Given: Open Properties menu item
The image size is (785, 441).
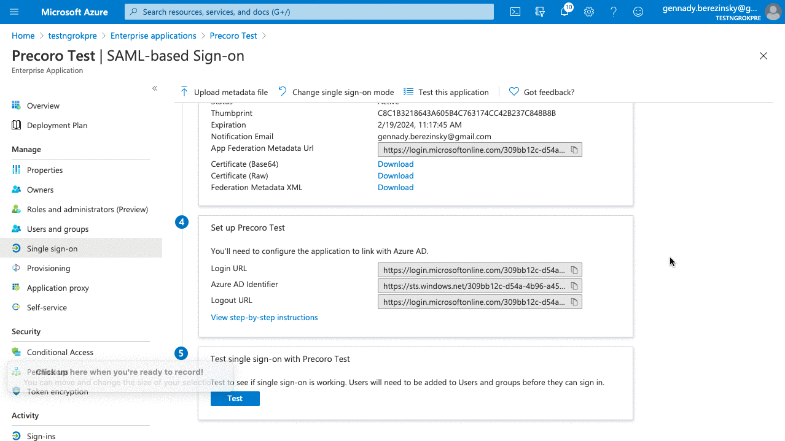Looking at the screenshot, I should coord(45,170).
